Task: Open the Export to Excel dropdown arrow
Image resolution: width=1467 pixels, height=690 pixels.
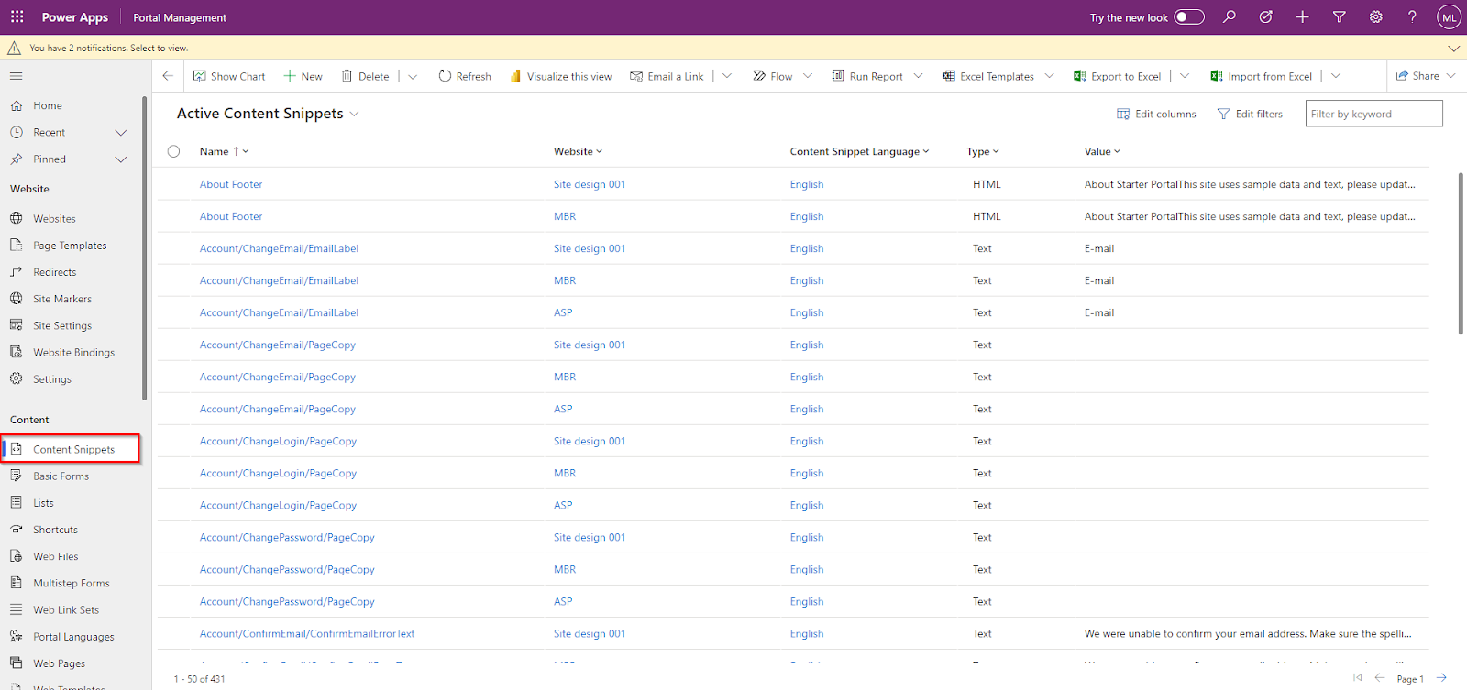Action: [1185, 76]
